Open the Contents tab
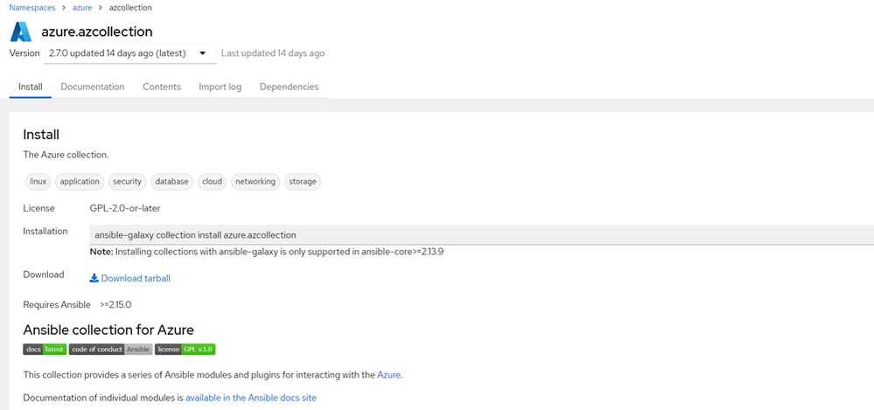The height and width of the screenshot is (410, 874). coord(162,87)
